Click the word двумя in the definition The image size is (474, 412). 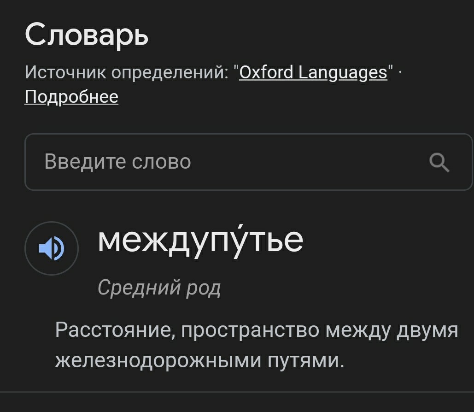click(x=427, y=330)
